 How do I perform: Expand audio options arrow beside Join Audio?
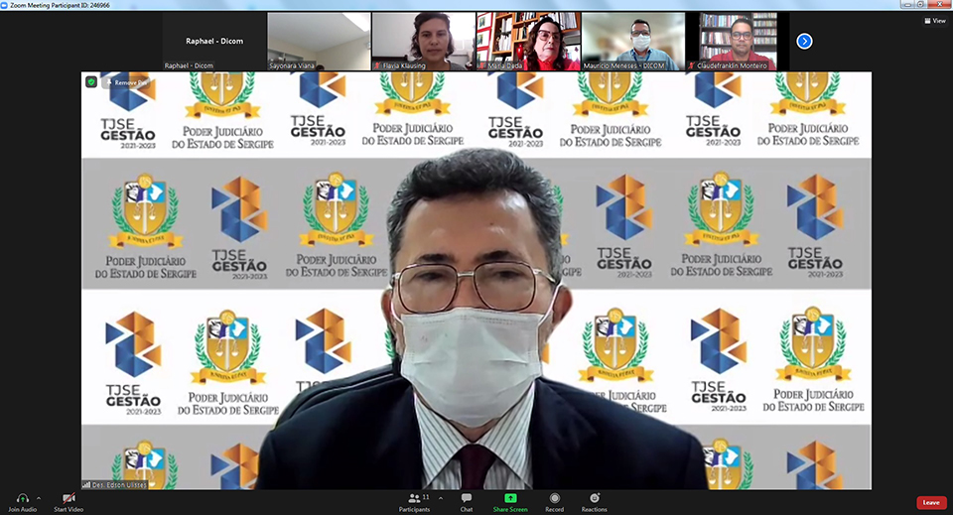pyautogui.click(x=39, y=498)
